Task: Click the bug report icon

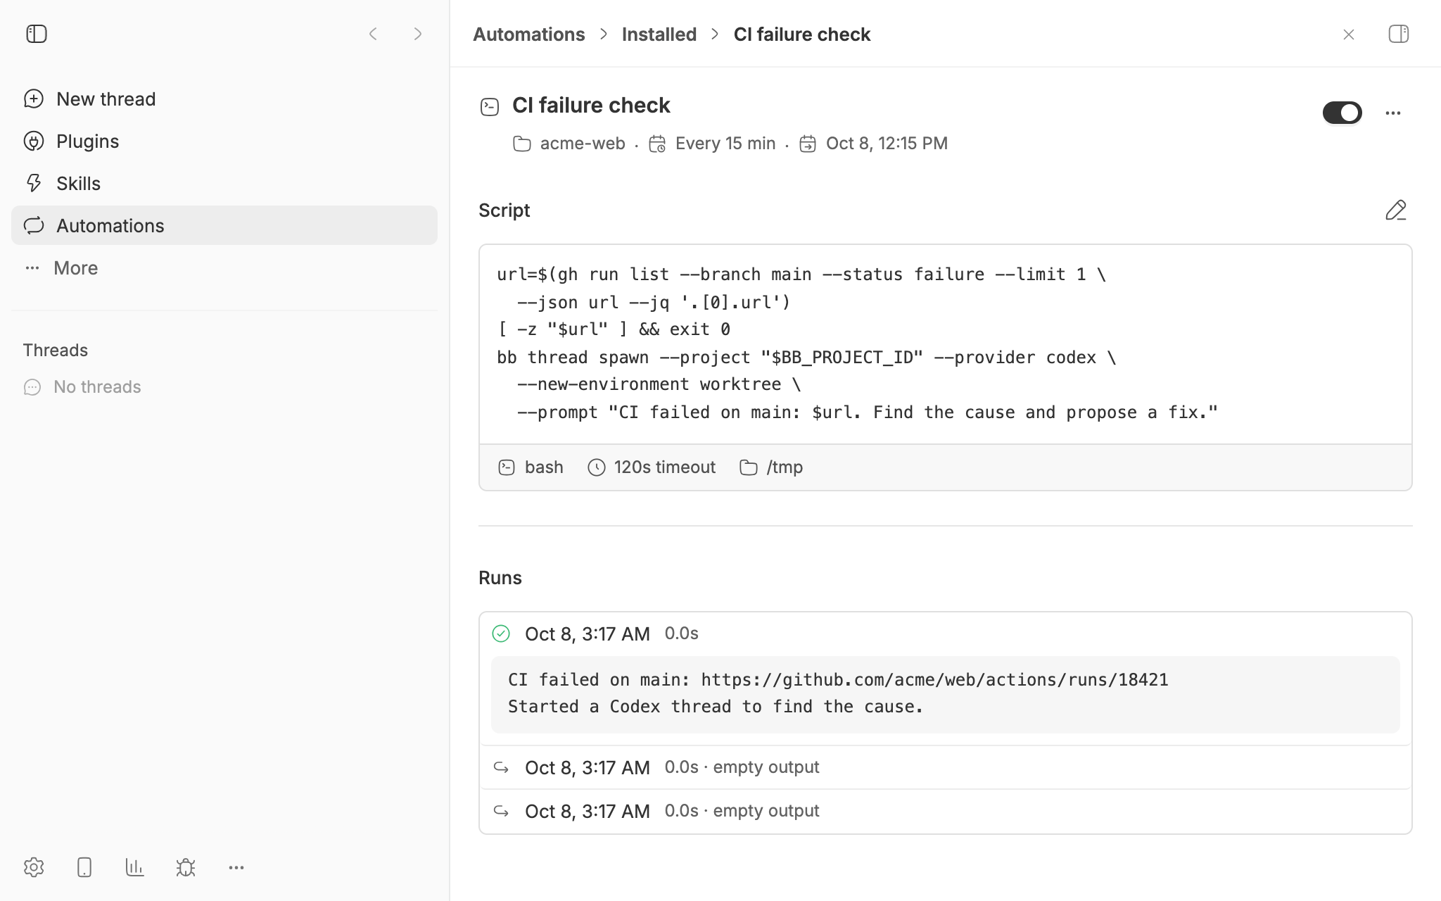Action: click(186, 867)
